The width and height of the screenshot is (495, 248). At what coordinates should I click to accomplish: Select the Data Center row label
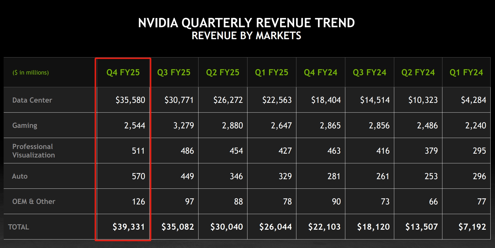click(32, 100)
